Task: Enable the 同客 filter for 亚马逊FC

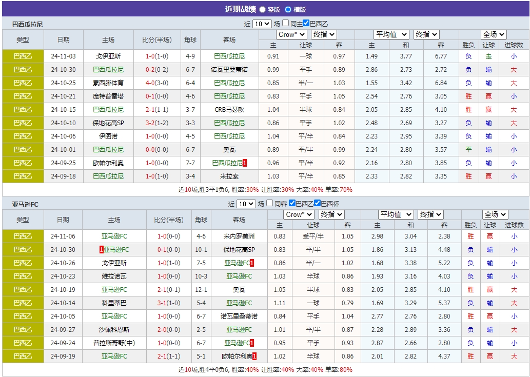Action: (269, 204)
